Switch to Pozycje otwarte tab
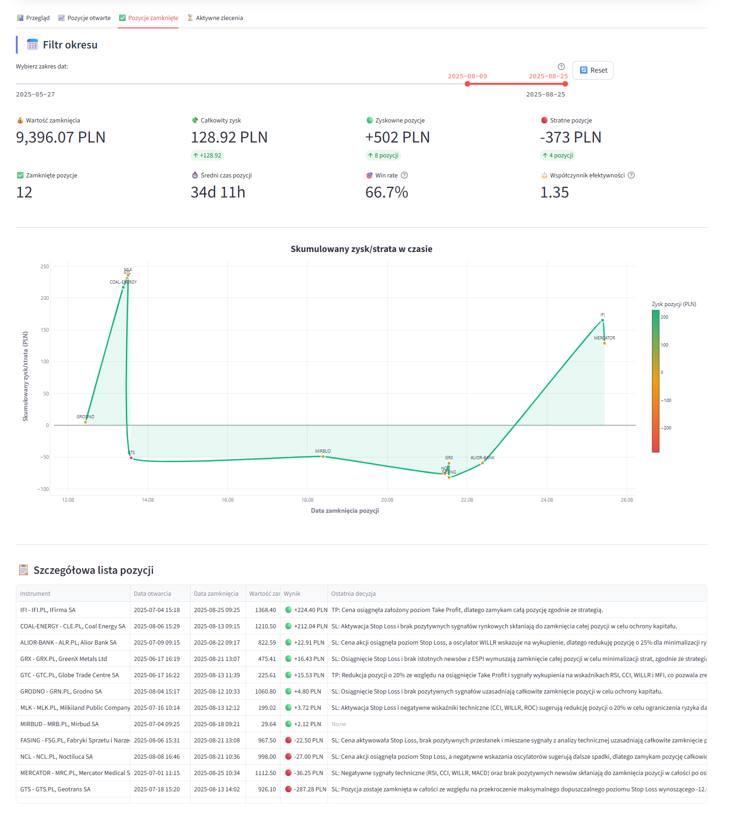This screenshot has height=823, width=737. [x=84, y=18]
